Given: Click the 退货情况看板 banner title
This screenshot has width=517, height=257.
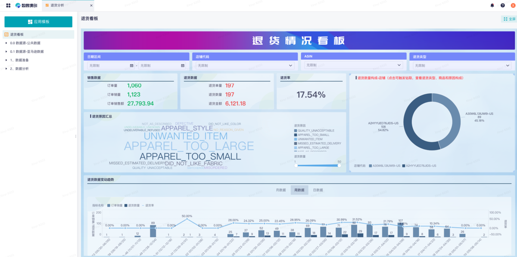Looking at the screenshot, I should pos(299,40).
